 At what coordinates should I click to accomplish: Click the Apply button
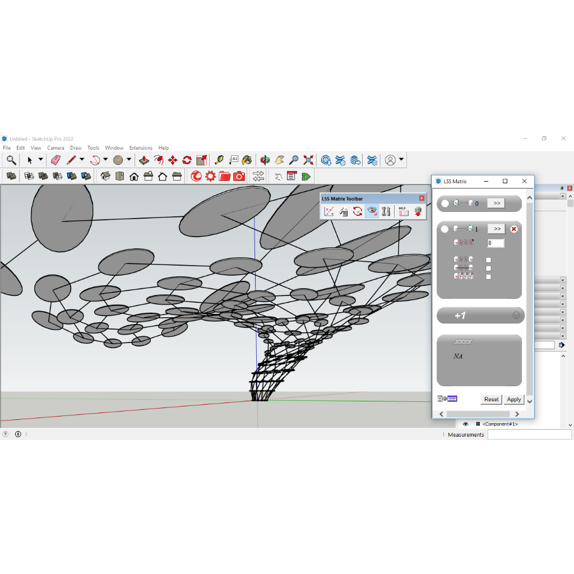pos(513,400)
